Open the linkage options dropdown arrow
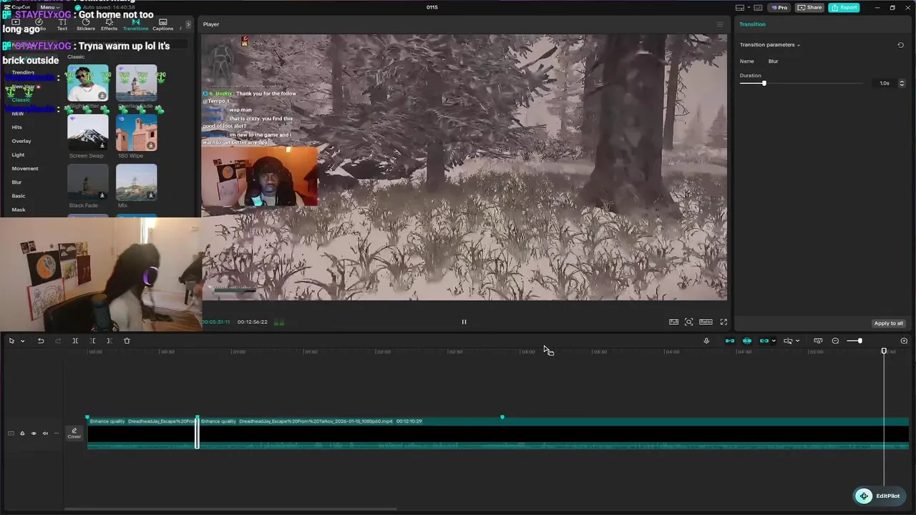 (x=774, y=341)
